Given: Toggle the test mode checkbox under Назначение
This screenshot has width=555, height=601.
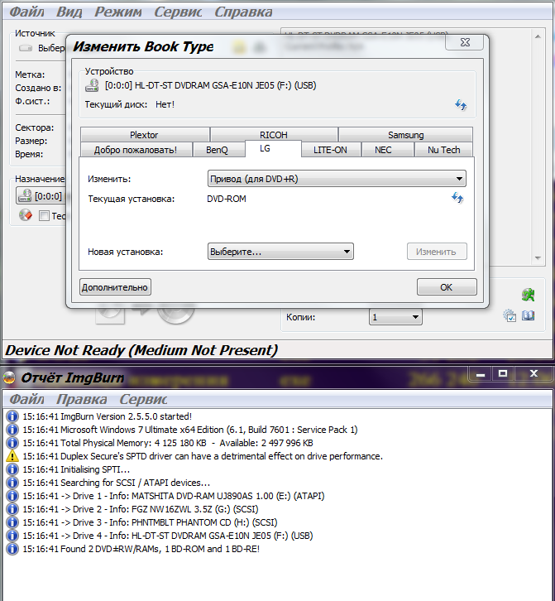Looking at the screenshot, I should click(x=44, y=216).
